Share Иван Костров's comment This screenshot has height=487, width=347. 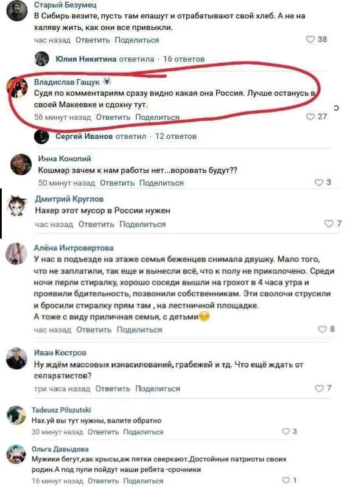click(158, 389)
